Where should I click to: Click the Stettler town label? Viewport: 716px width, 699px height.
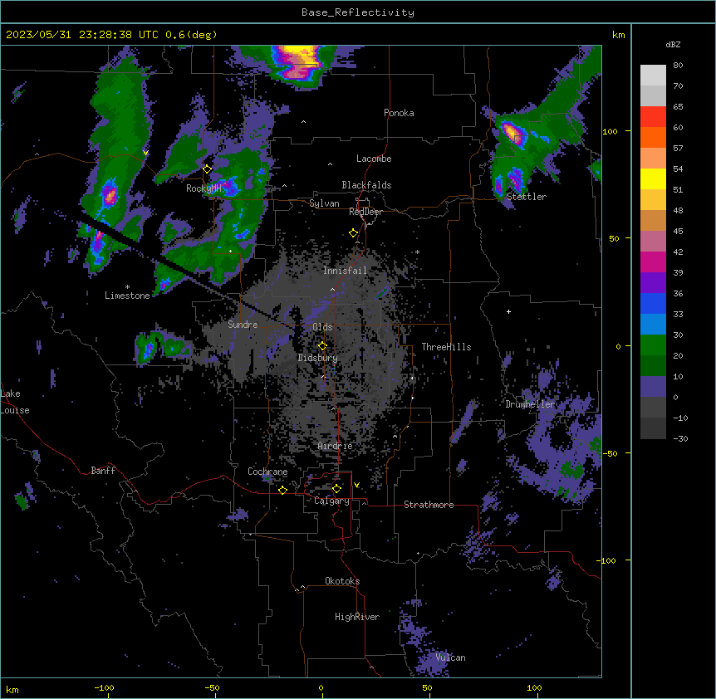(526, 197)
